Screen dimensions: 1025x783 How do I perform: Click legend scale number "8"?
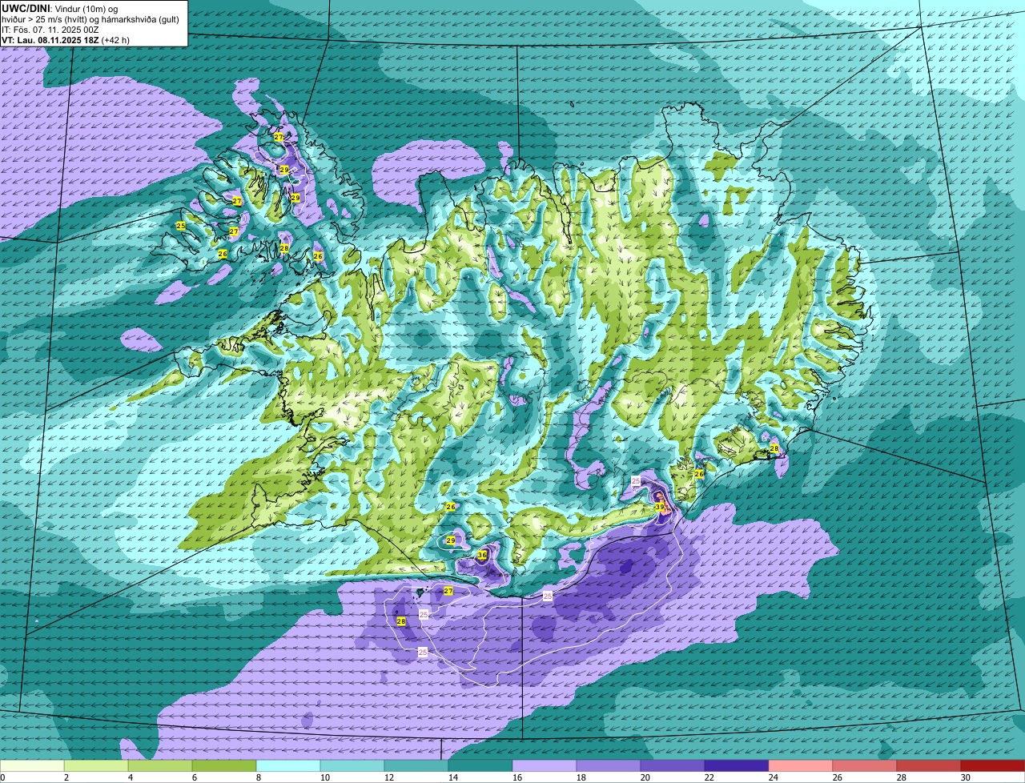coord(258,777)
